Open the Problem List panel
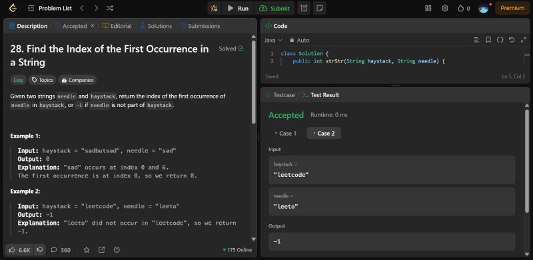The height and width of the screenshot is (260, 533). 50,8
